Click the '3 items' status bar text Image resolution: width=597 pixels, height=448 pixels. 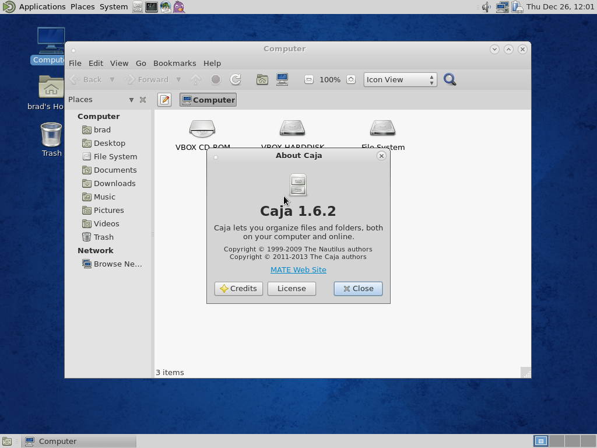point(170,373)
